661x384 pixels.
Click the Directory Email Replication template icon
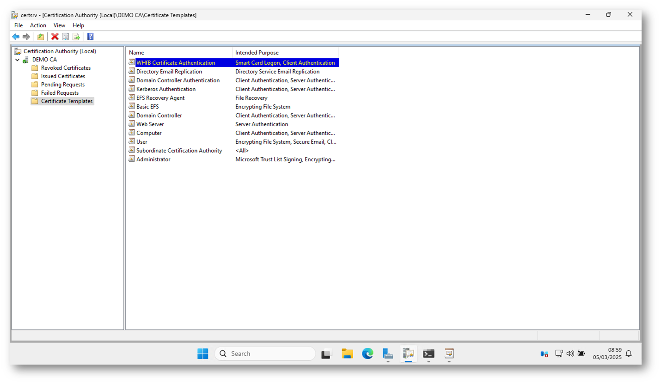click(x=132, y=71)
